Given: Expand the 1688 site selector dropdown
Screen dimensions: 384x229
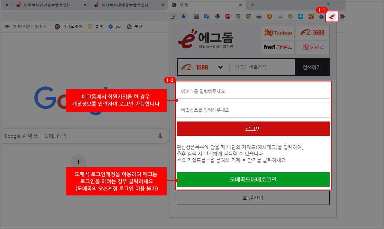Looking at the screenshot, I should click(x=220, y=67).
